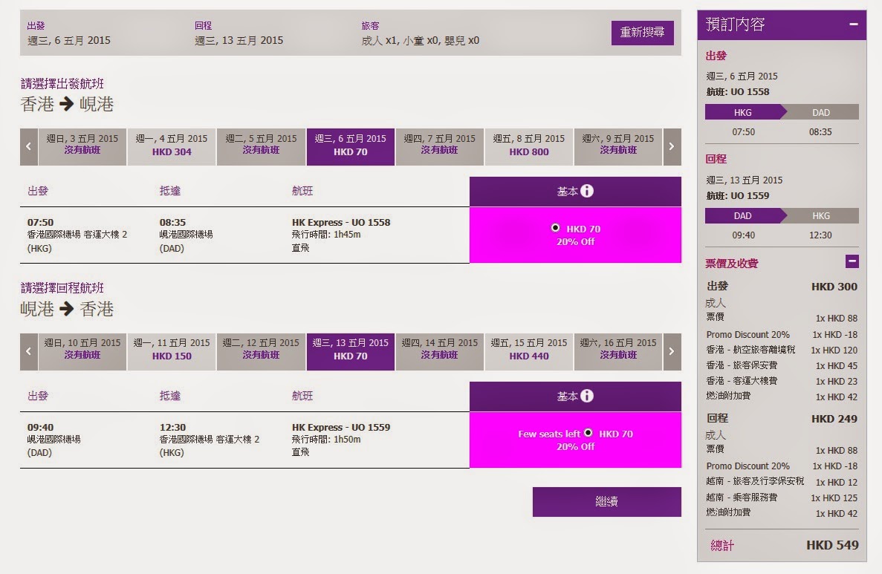
Task: Choose return date 15 五月 HKD 440
Action: (x=529, y=350)
